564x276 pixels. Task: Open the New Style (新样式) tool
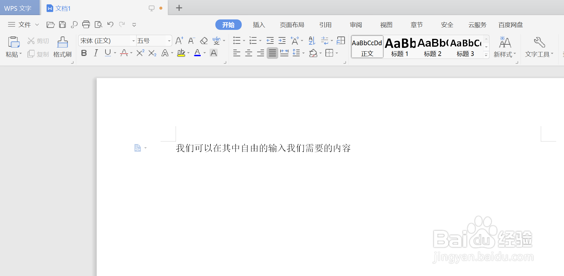505,47
